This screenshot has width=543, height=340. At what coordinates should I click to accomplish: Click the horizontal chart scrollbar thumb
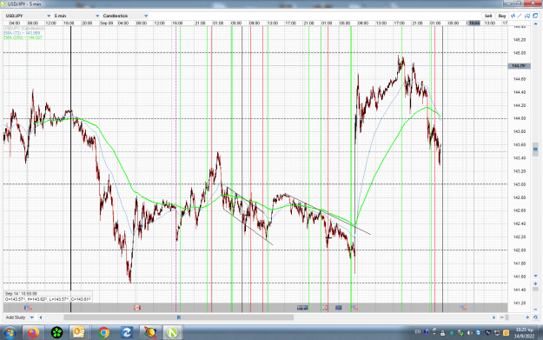(179, 317)
